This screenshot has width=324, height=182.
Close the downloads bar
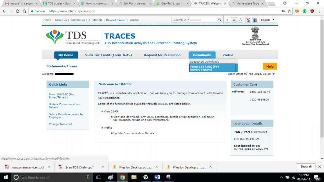point(320,167)
